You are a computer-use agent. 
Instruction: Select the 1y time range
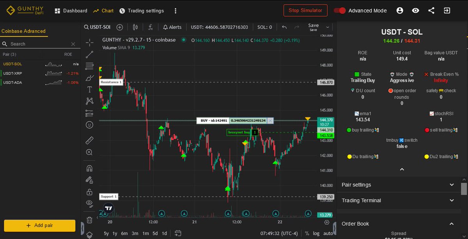[115, 234]
